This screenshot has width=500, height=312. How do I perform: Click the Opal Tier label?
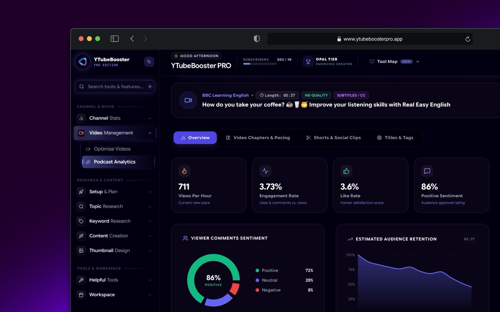pyautogui.click(x=327, y=59)
